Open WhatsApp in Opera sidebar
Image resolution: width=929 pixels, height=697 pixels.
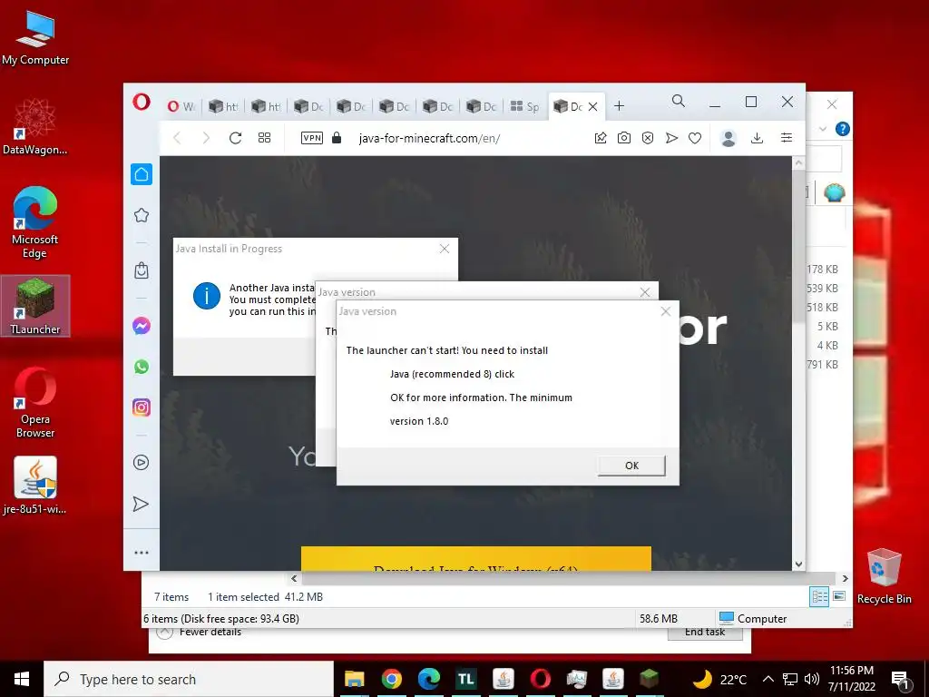pos(142,367)
